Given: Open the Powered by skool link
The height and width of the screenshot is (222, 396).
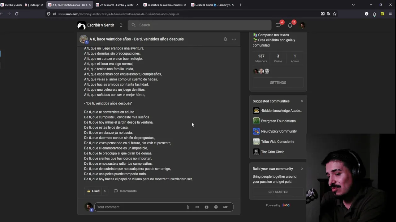Looking at the screenshot, I should [278, 205].
